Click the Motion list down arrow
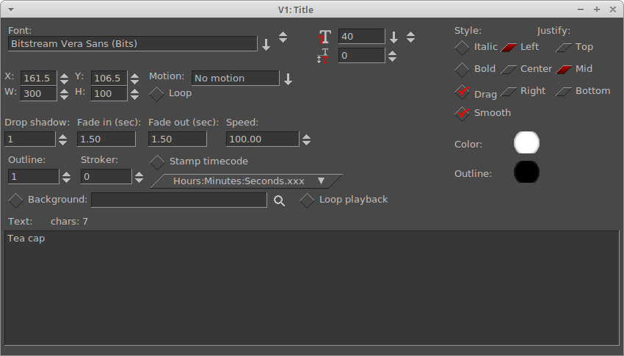The width and height of the screenshot is (624, 356). pyautogui.click(x=288, y=79)
